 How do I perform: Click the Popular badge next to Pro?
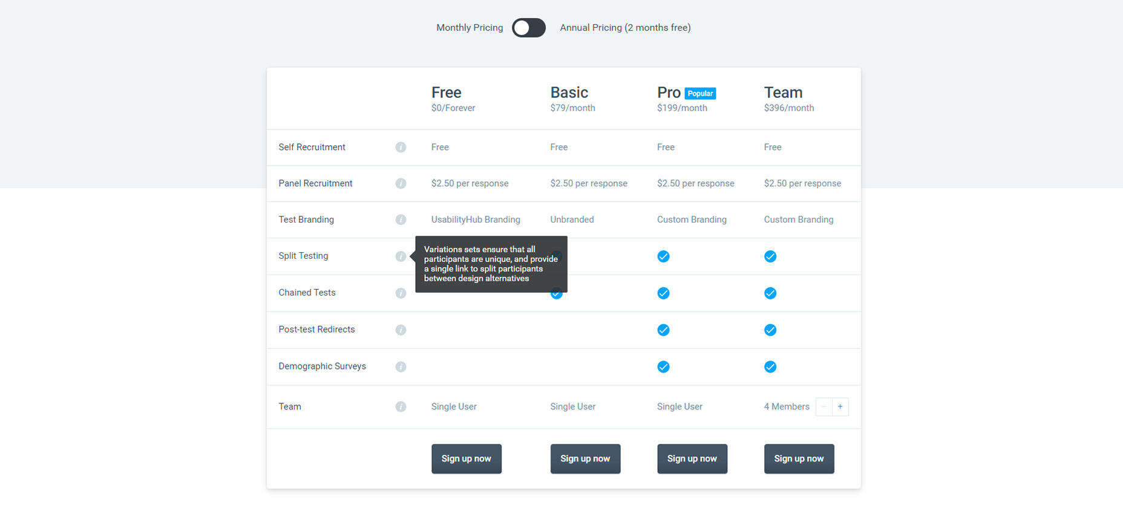[700, 93]
